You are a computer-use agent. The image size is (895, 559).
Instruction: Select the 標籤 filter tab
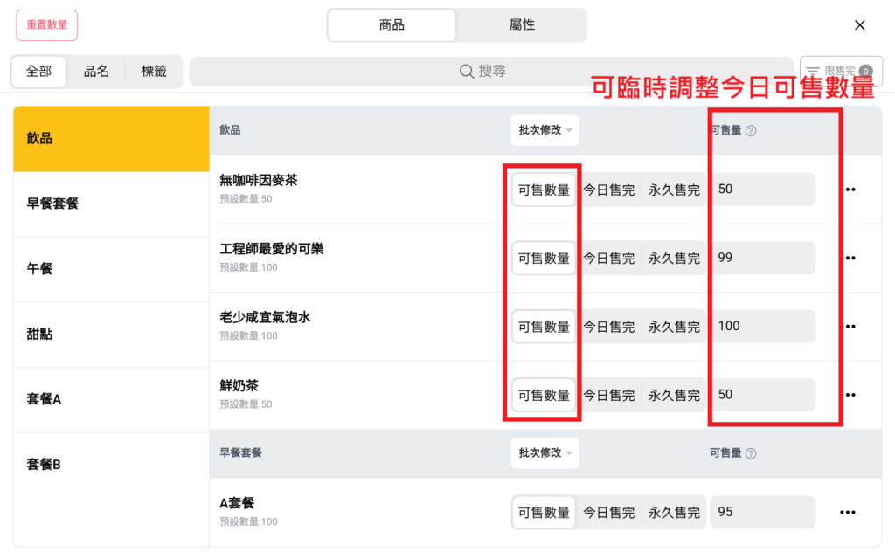pos(154,72)
